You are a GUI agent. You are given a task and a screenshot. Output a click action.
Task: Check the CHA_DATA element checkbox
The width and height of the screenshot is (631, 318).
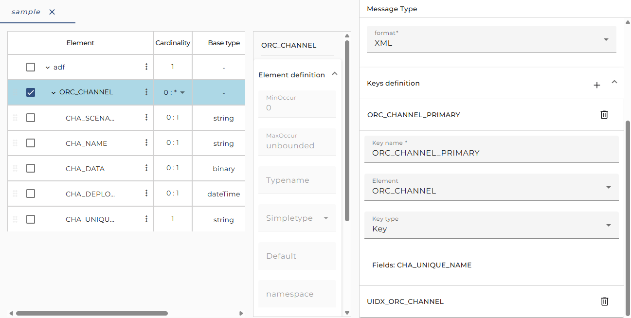coord(31,168)
